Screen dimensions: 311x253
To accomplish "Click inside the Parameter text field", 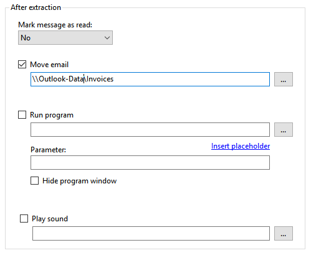I will click(x=150, y=163).
